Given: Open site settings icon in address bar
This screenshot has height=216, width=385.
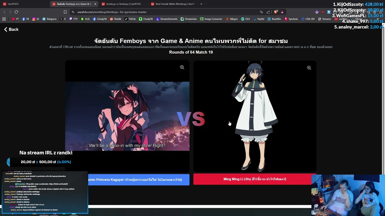Looking at the screenshot, I should click(73, 12).
